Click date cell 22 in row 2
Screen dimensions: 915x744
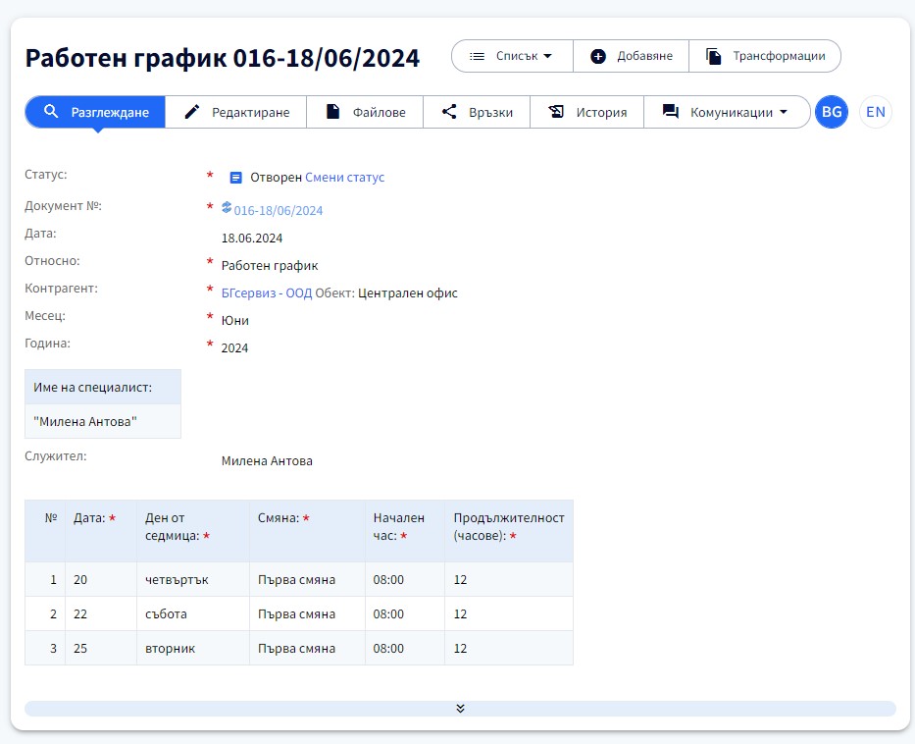(x=101, y=614)
